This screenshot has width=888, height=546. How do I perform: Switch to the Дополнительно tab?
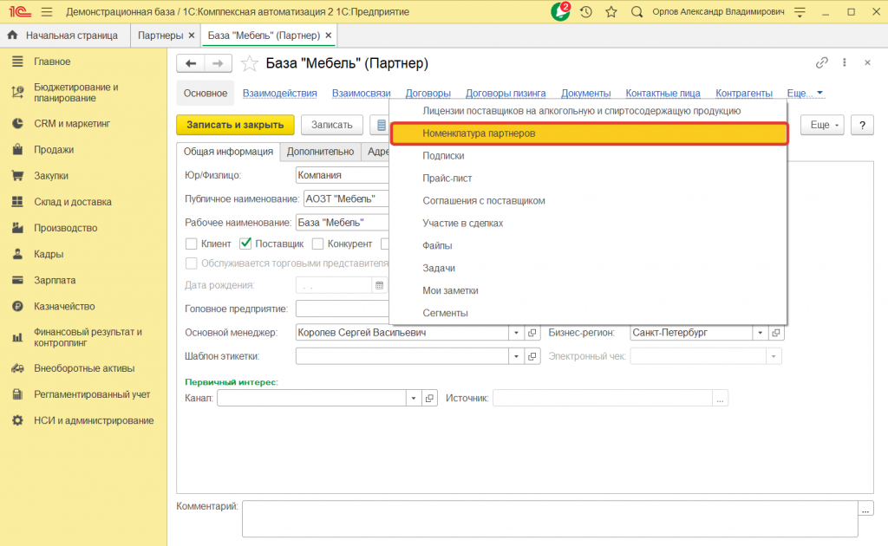pyautogui.click(x=321, y=152)
